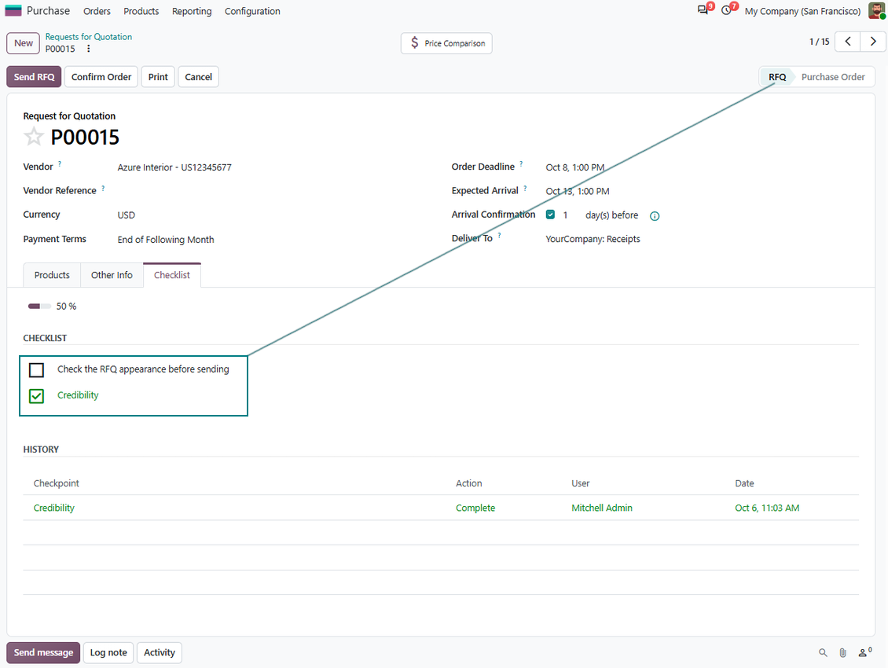The height and width of the screenshot is (668, 888).
Task: Click the Expected Arrival help question mark
Action: 525,188
